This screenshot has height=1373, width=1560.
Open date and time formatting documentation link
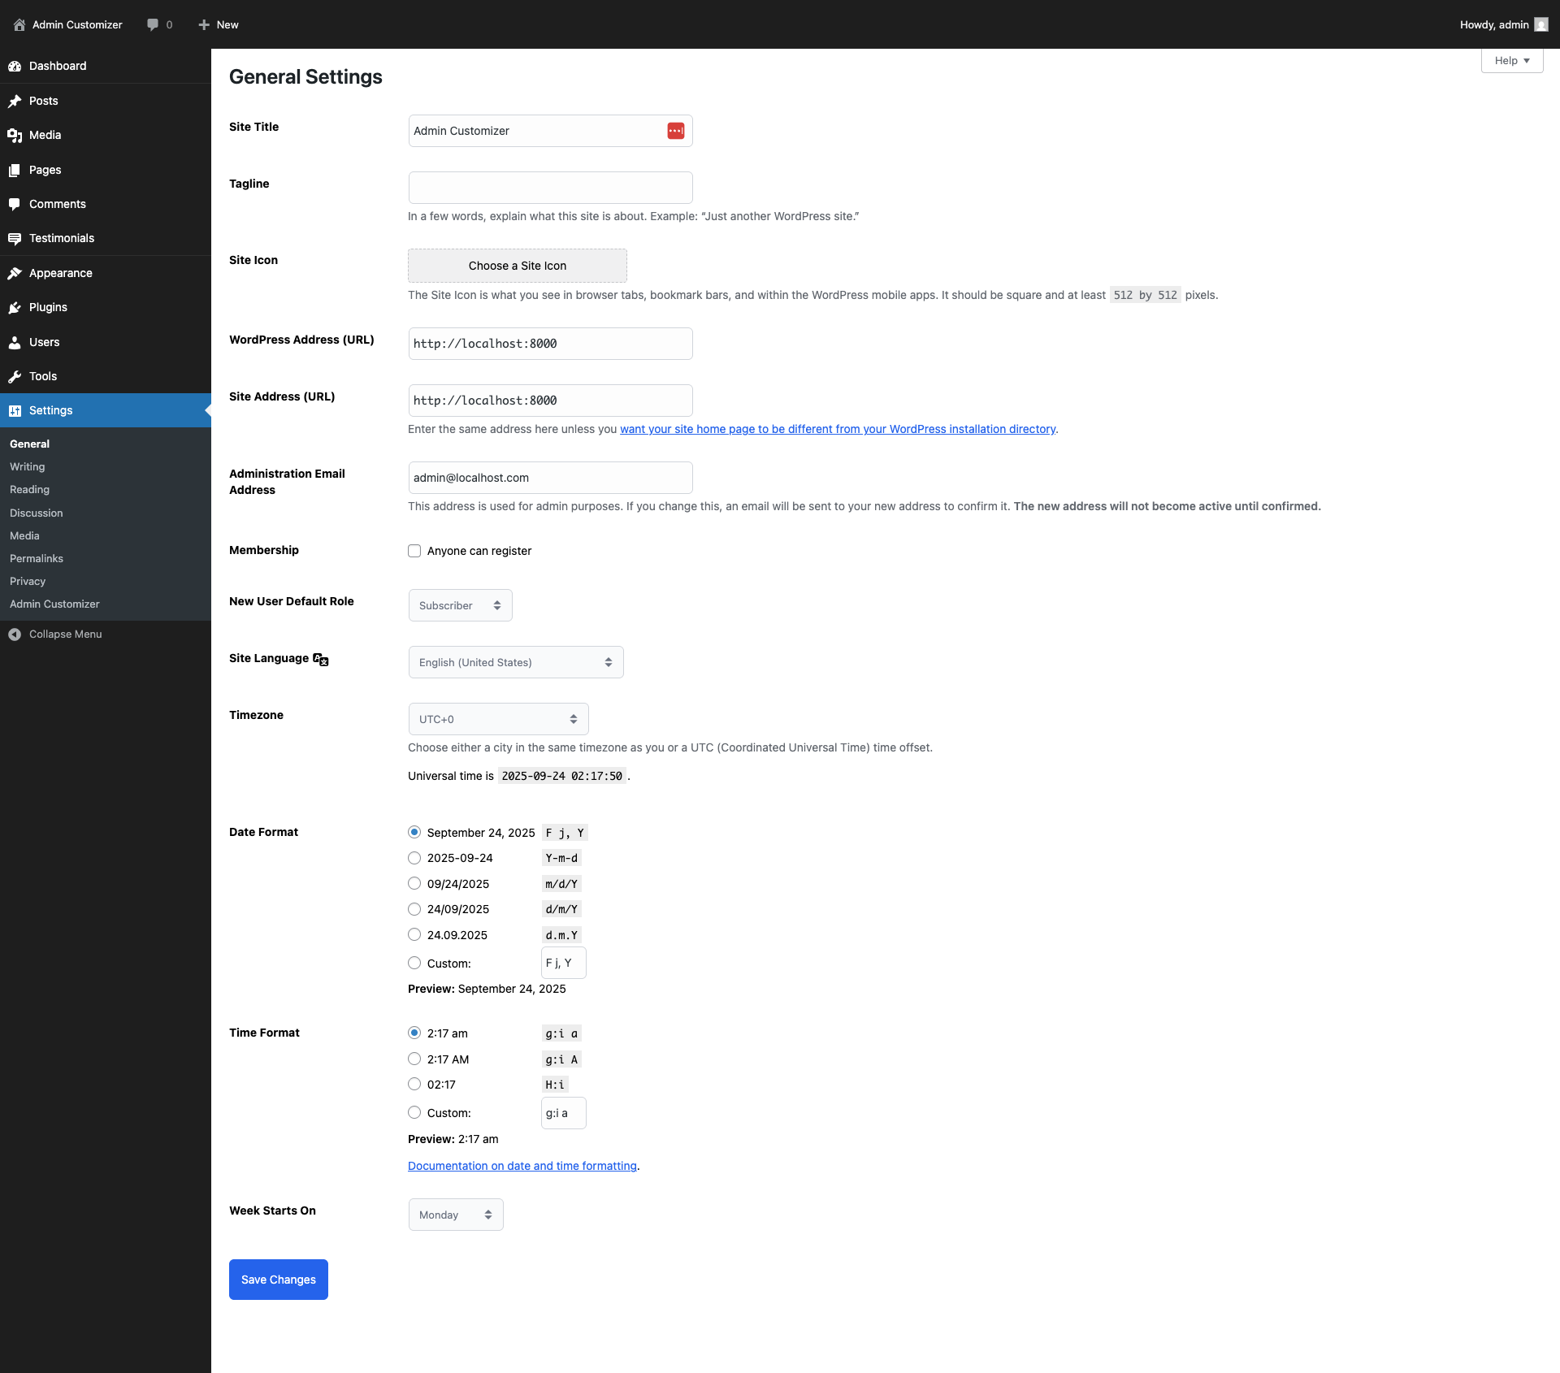[x=522, y=1166]
